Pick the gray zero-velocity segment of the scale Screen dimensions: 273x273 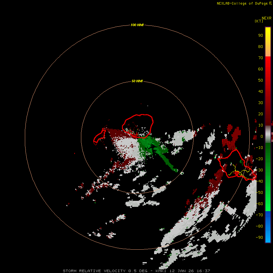coord(268,134)
